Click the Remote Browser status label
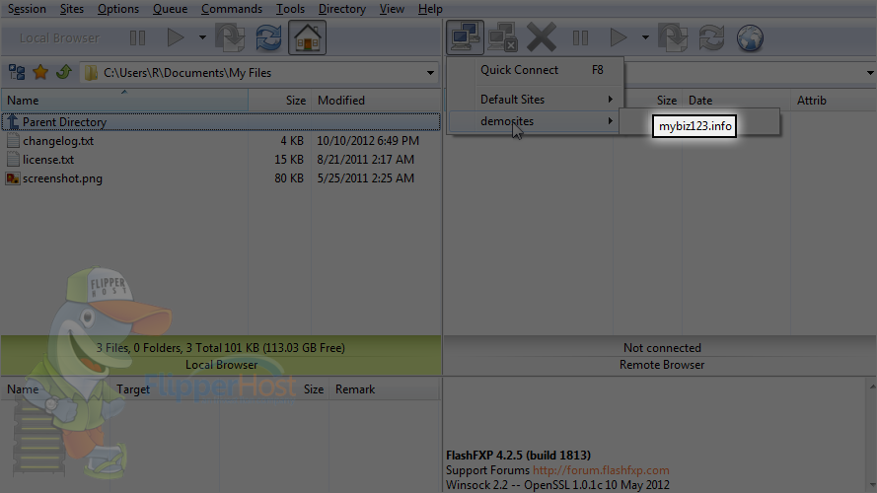The height and width of the screenshot is (493, 877). pos(662,365)
